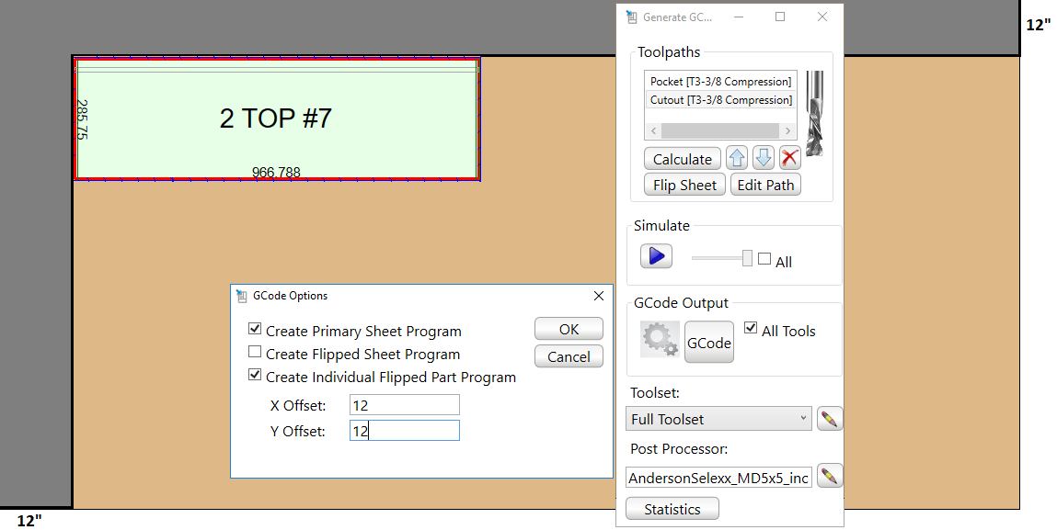Edit the toolset with the pencil icon
The height and width of the screenshot is (530, 1057).
point(829,419)
